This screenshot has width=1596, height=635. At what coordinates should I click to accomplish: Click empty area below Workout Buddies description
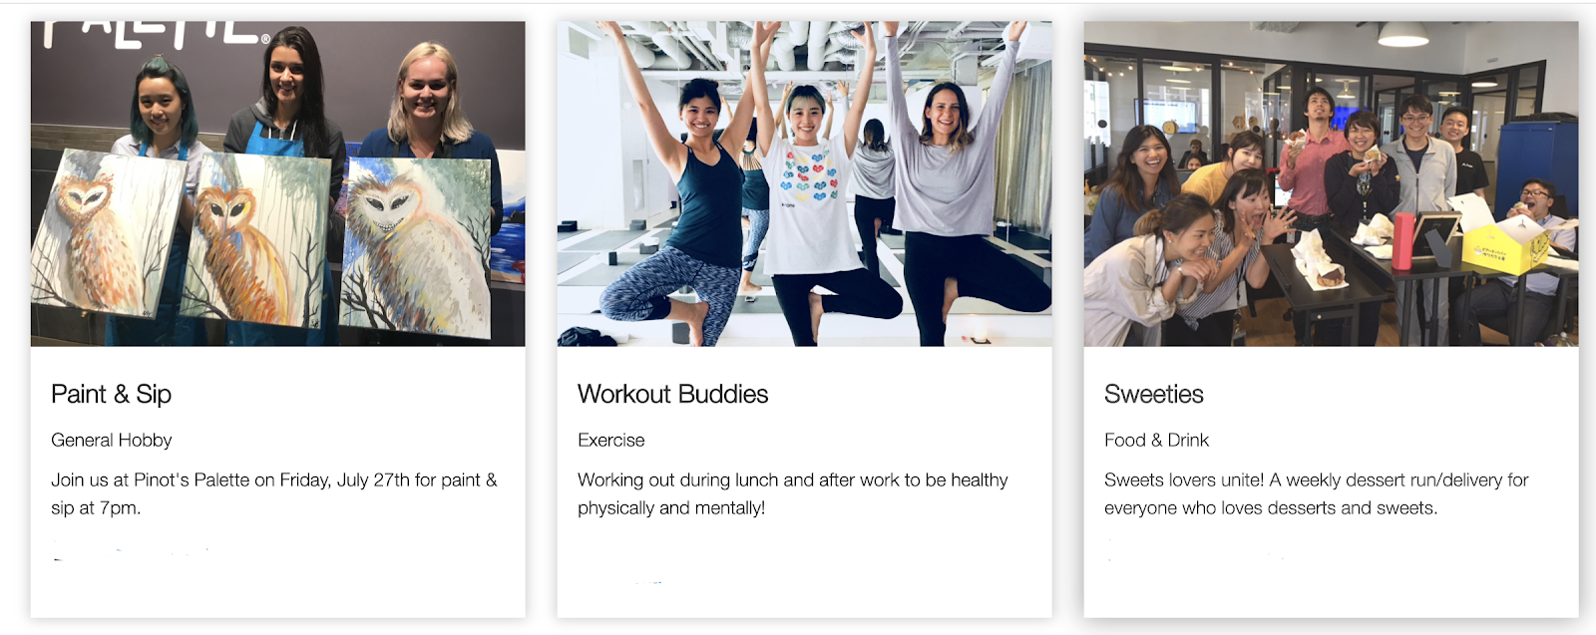(804, 573)
